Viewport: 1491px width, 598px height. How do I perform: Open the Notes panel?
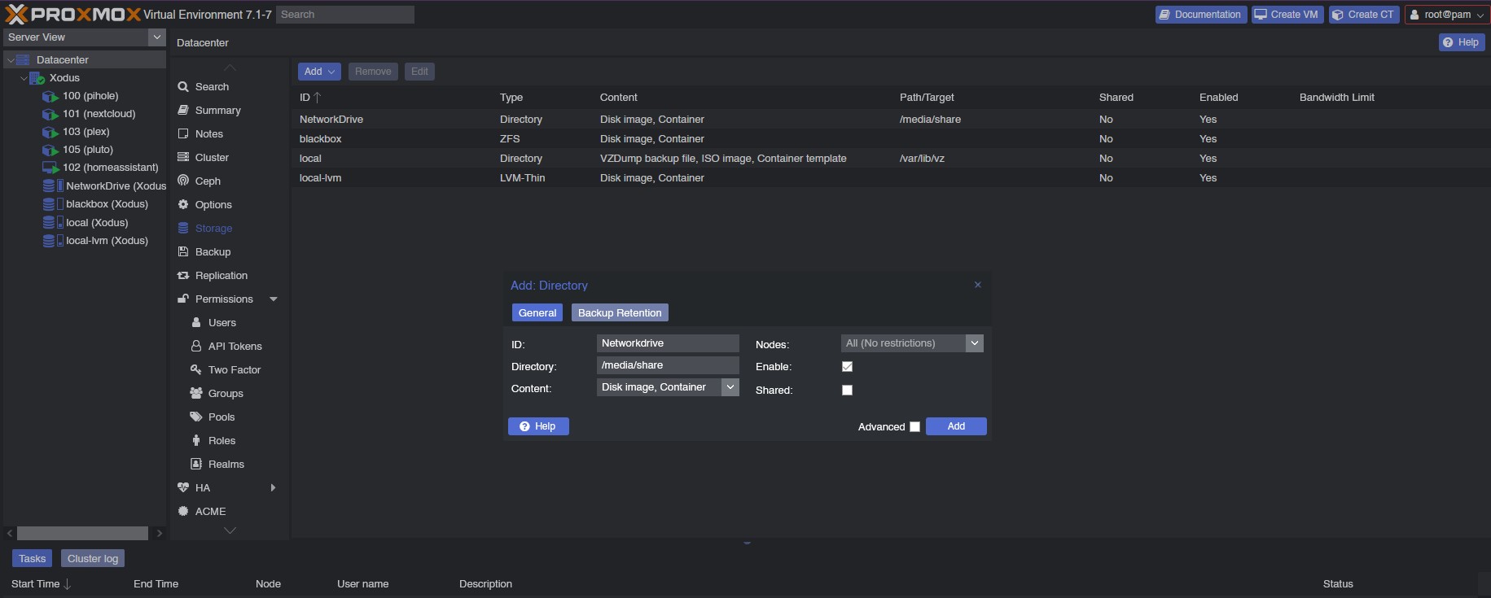pos(209,133)
